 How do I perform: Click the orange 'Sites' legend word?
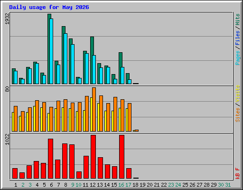[237, 115]
